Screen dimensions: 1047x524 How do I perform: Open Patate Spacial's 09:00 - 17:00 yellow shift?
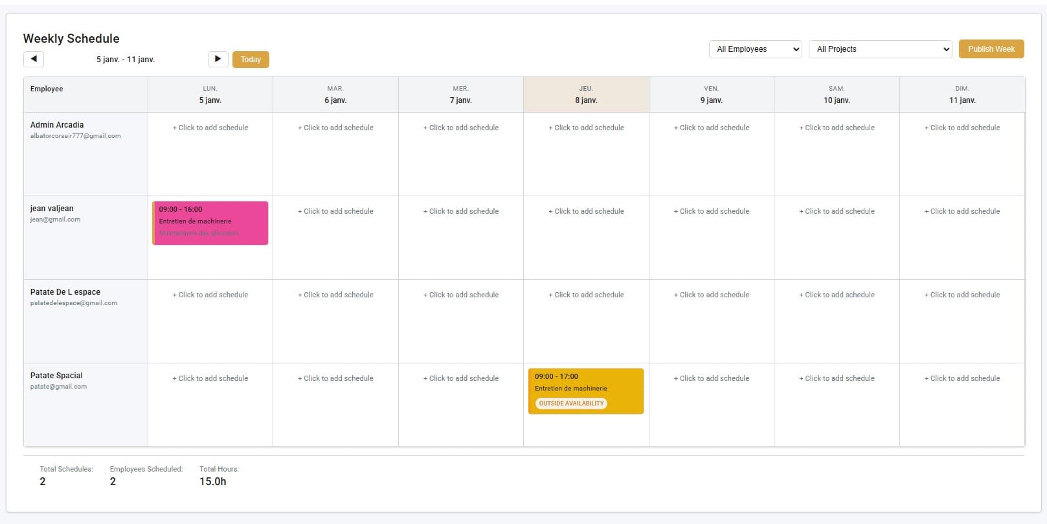point(586,391)
